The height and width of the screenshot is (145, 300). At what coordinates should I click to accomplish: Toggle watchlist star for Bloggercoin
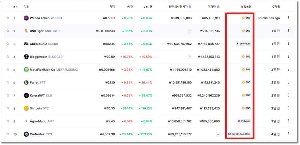pyautogui.click(x=8, y=57)
